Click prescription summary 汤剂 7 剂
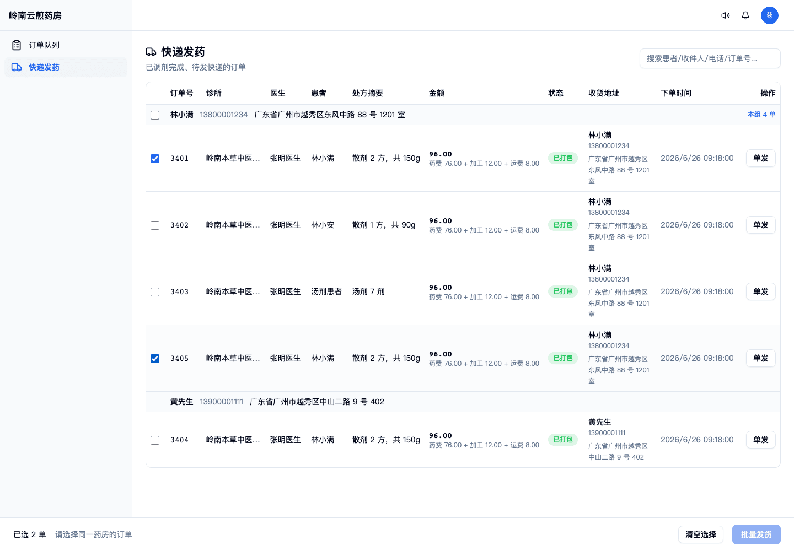This screenshot has width=794, height=551. point(368,291)
